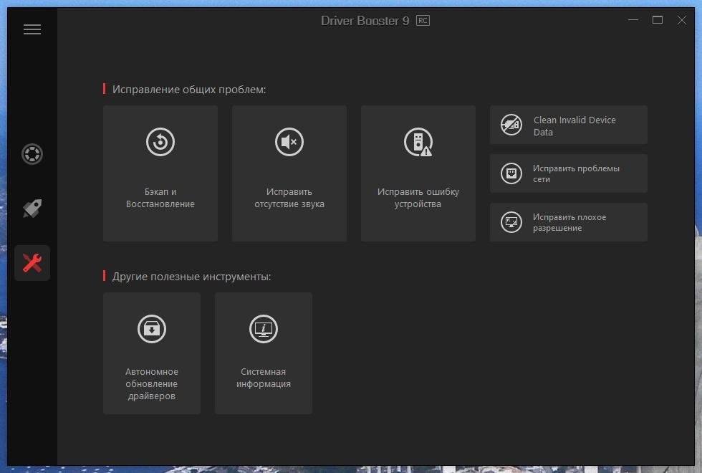Open "Бэкап и Восстановление" text label
Image resolution: width=702 pixels, height=473 pixels.
click(x=160, y=198)
